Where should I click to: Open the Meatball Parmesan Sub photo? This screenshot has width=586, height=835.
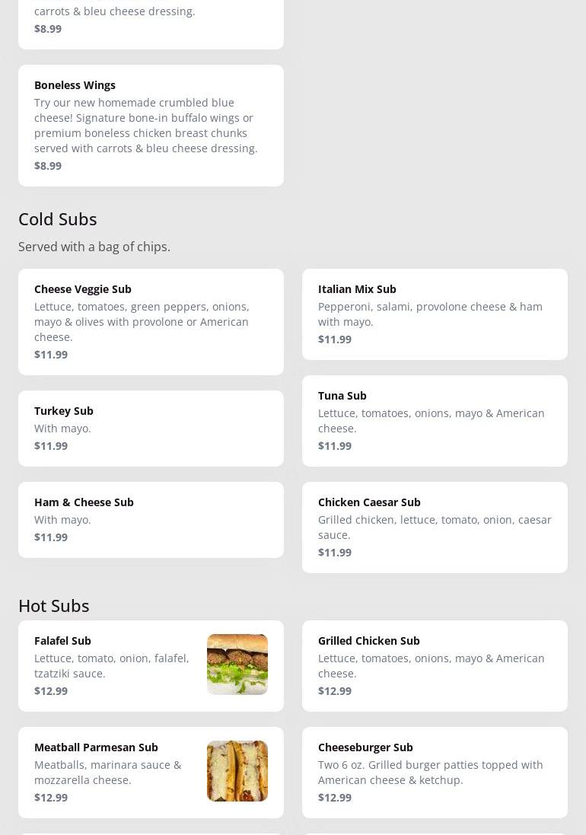tap(237, 771)
